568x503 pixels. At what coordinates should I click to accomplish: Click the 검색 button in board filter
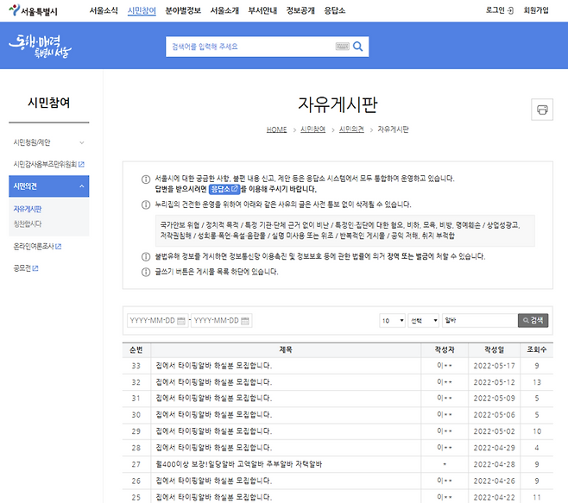point(533,321)
